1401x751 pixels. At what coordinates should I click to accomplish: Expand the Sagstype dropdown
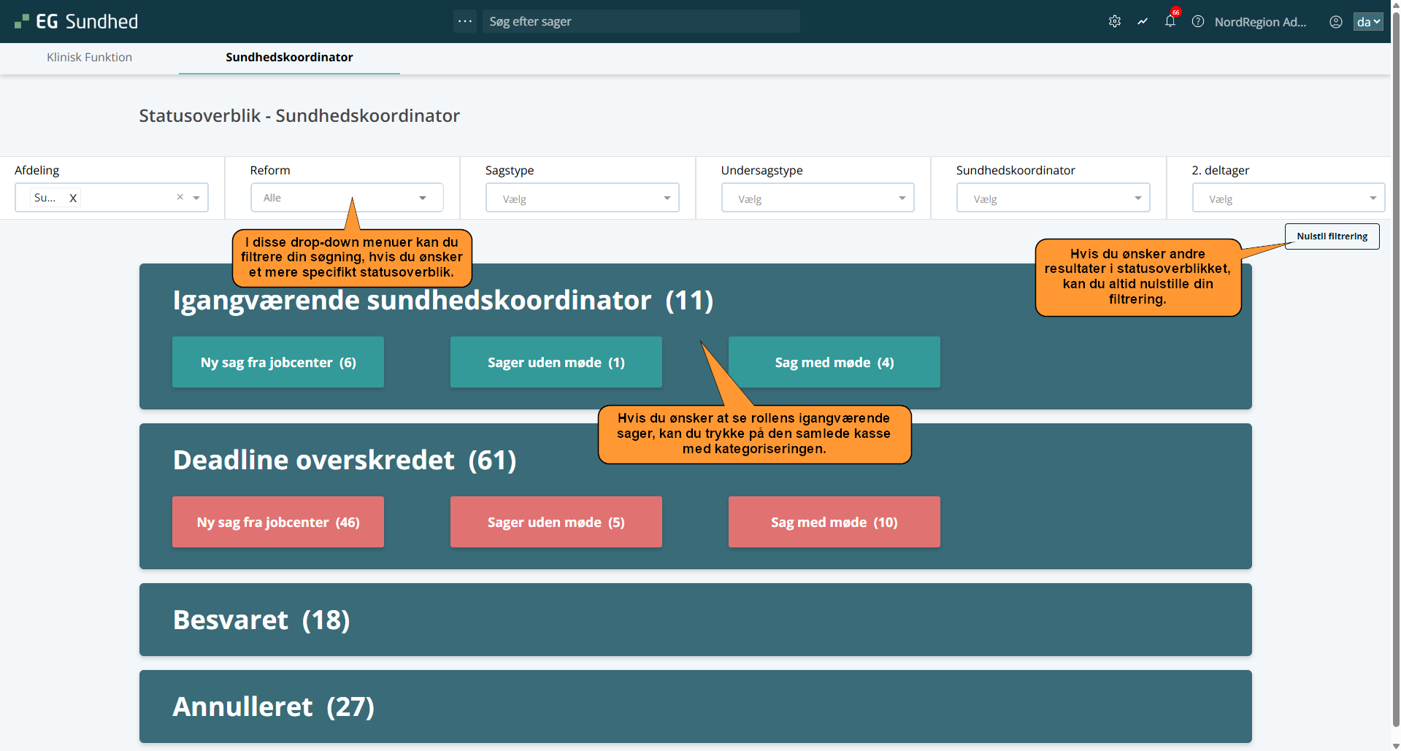click(582, 199)
